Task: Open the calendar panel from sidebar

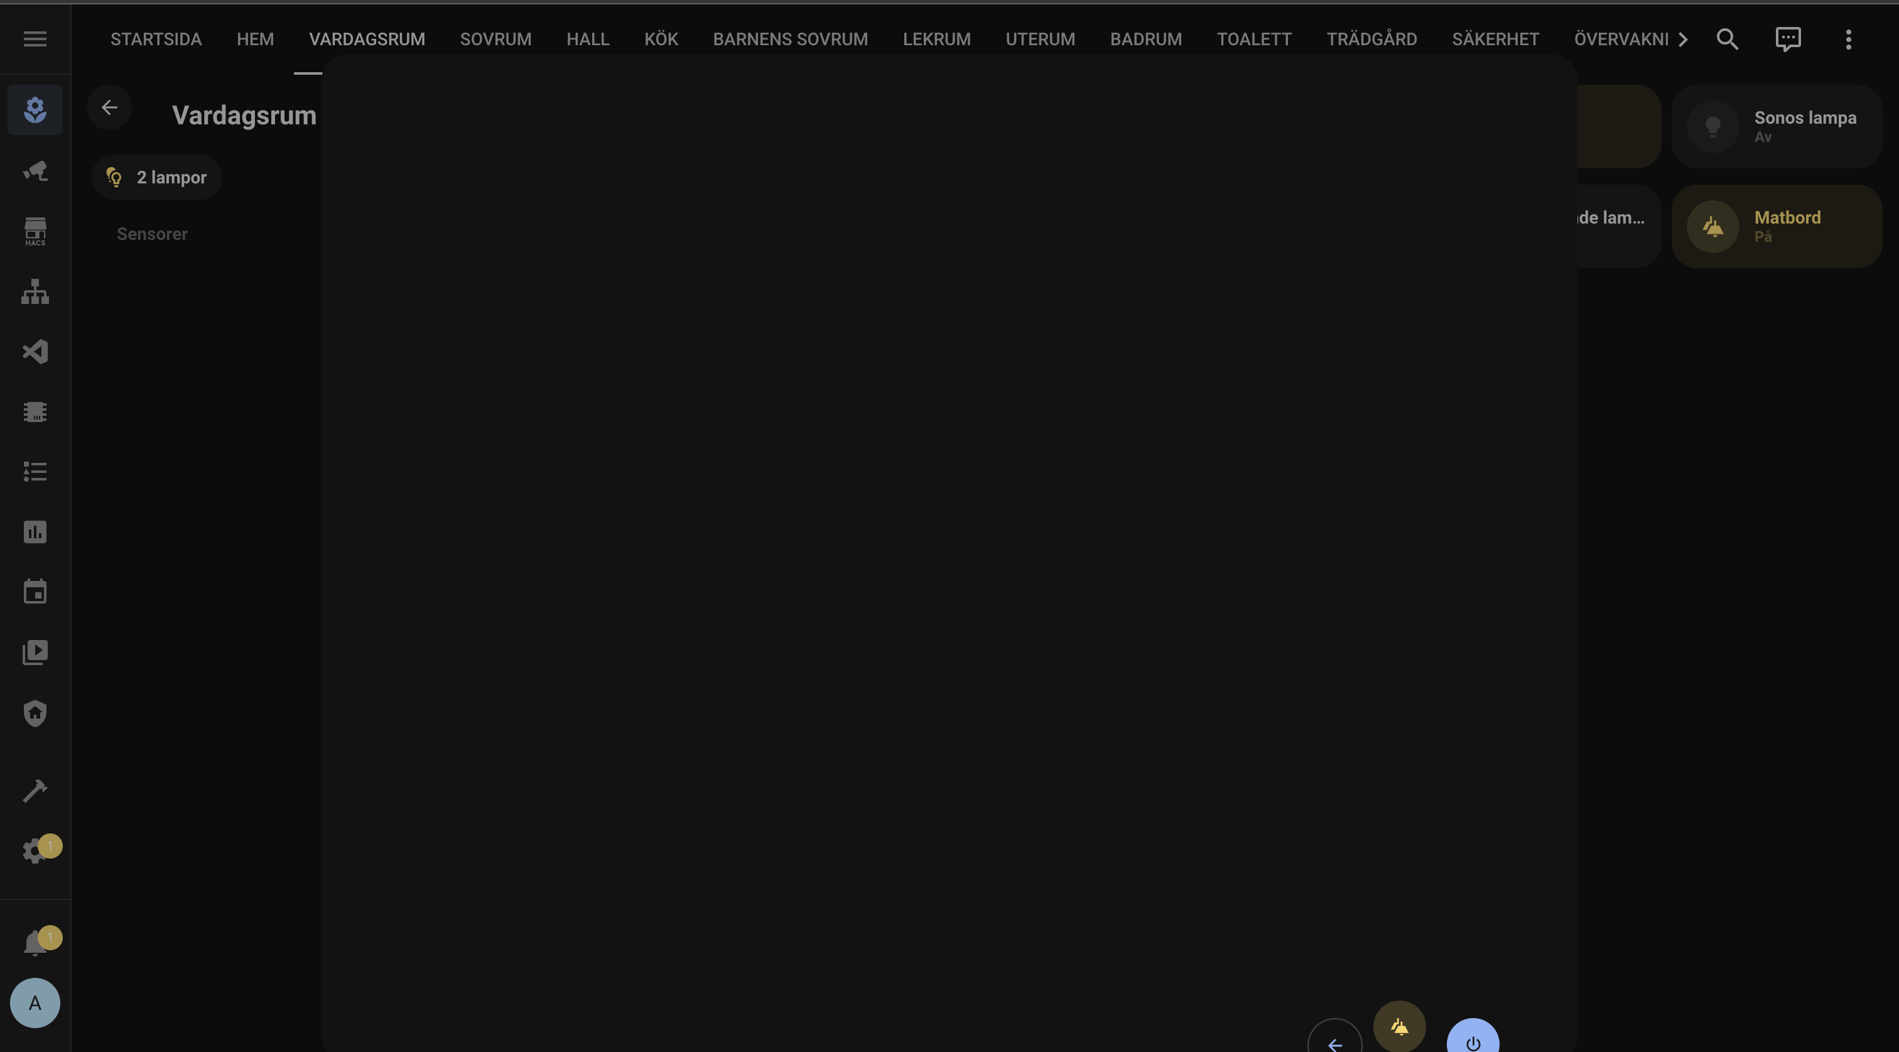Action: click(x=35, y=590)
